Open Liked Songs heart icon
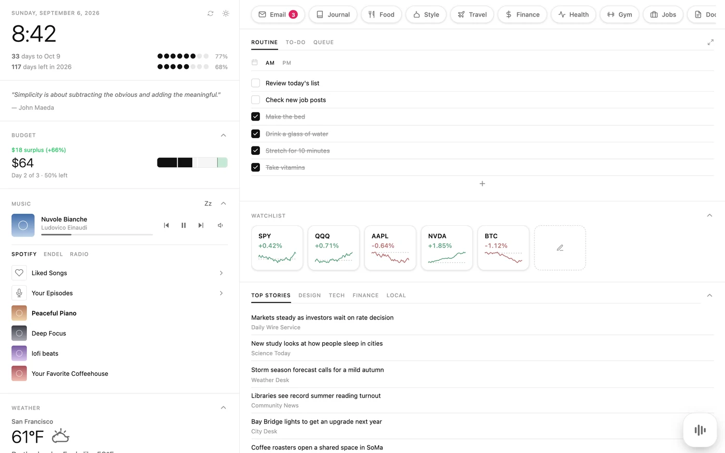 pos(19,273)
